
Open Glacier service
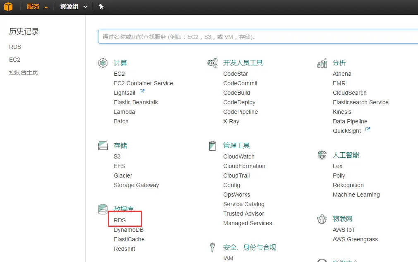(x=123, y=175)
